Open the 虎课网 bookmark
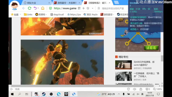The height and width of the screenshot is (97, 172). pos(41,14)
